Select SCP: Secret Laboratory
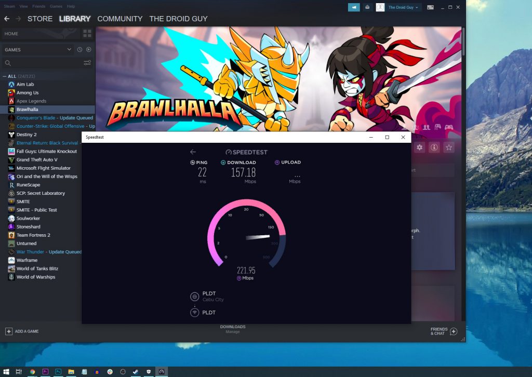Screen dimensions: 532x377 tap(41, 193)
